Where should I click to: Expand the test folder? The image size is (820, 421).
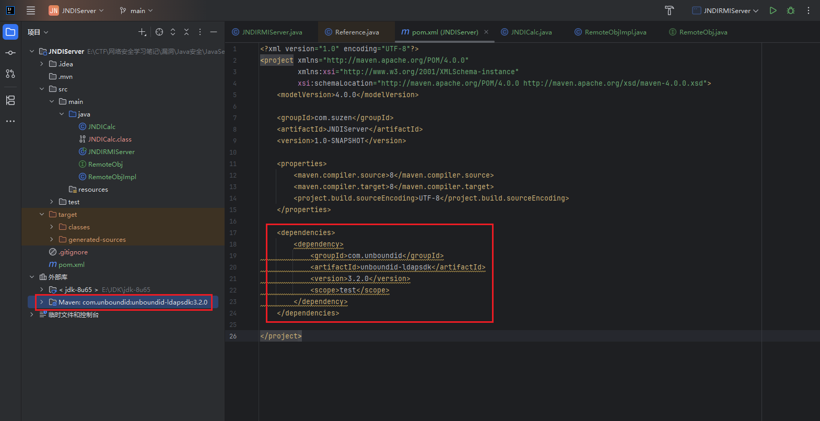point(52,202)
